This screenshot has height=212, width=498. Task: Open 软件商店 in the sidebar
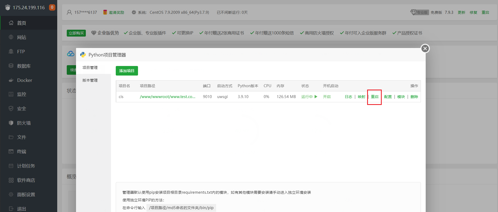(x=29, y=180)
